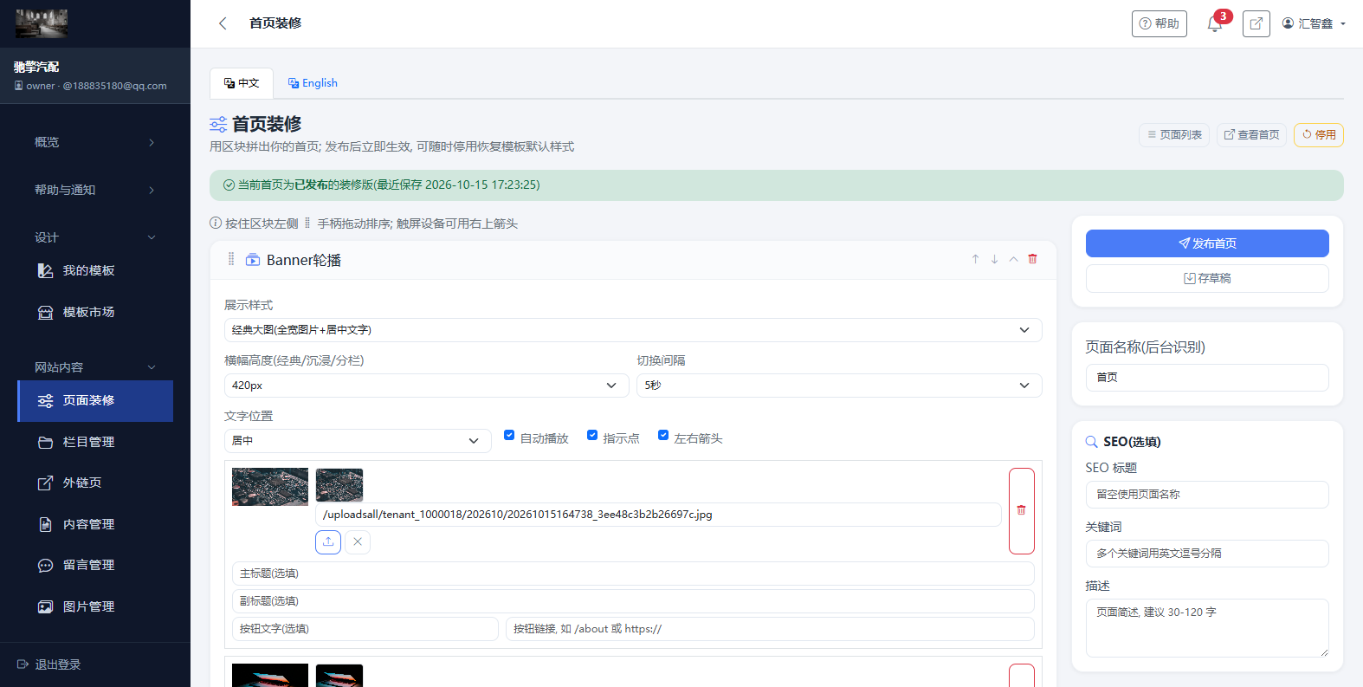This screenshot has height=687, width=1363.
Task: Click first banner large thumbnail
Action: click(270, 487)
